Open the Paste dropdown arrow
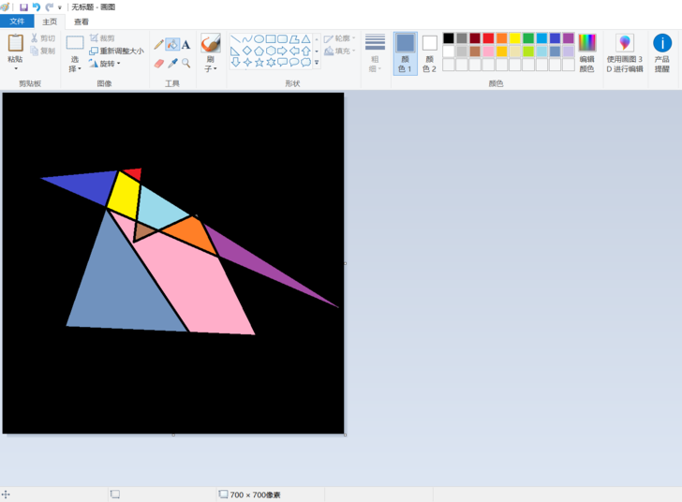This screenshot has width=682, height=502. (16, 68)
